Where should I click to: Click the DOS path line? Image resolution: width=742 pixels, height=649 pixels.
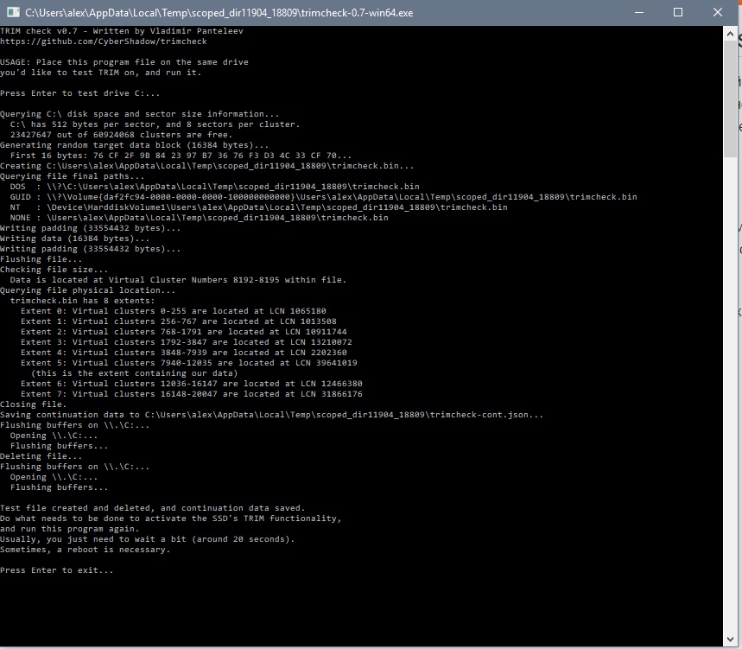pyautogui.click(x=214, y=187)
